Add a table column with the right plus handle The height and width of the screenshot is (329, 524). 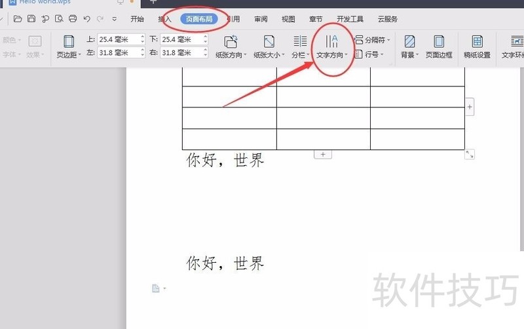[x=470, y=107]
